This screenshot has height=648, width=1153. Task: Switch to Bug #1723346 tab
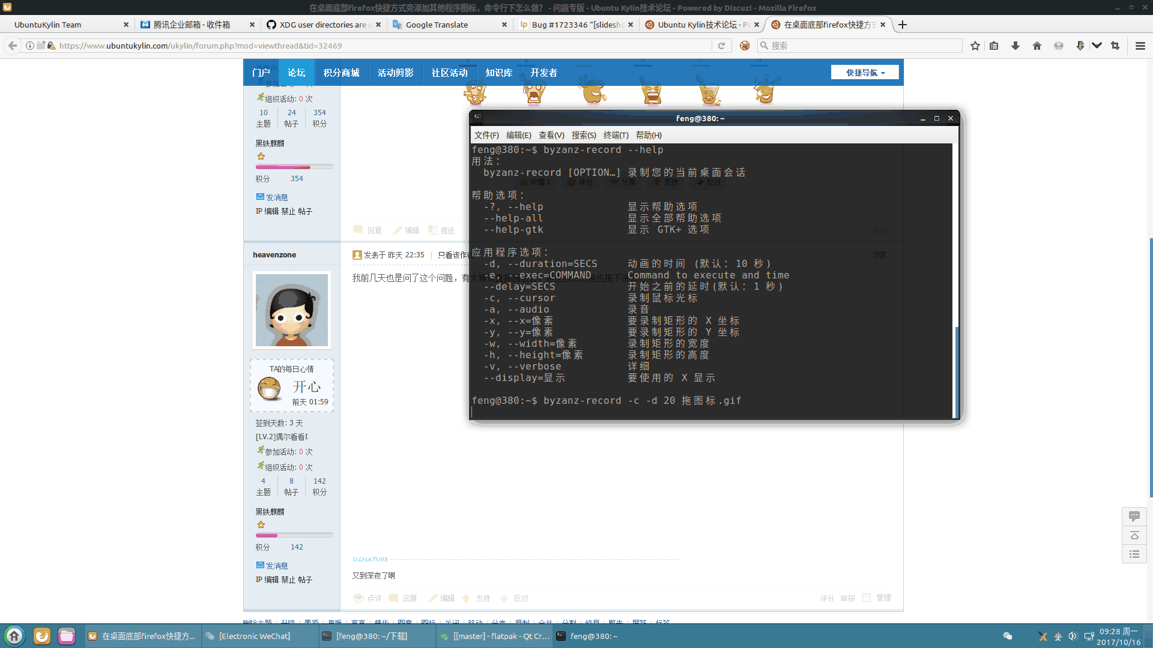pos(576,25)
